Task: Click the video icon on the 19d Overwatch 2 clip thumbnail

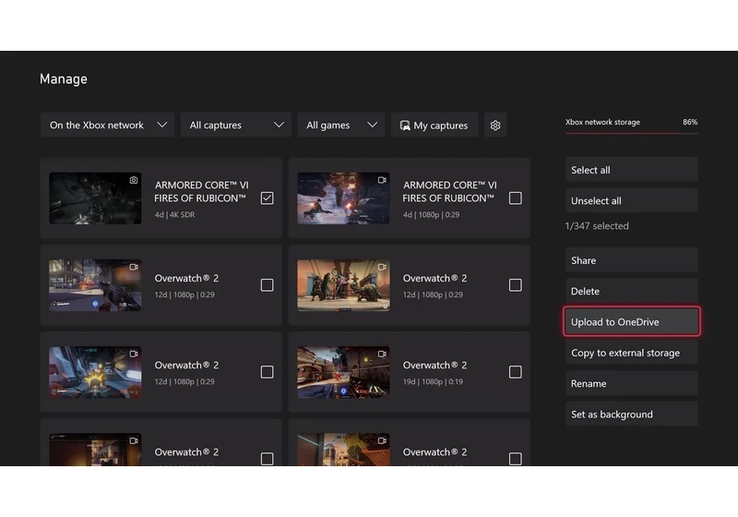Action: point(382,355)
